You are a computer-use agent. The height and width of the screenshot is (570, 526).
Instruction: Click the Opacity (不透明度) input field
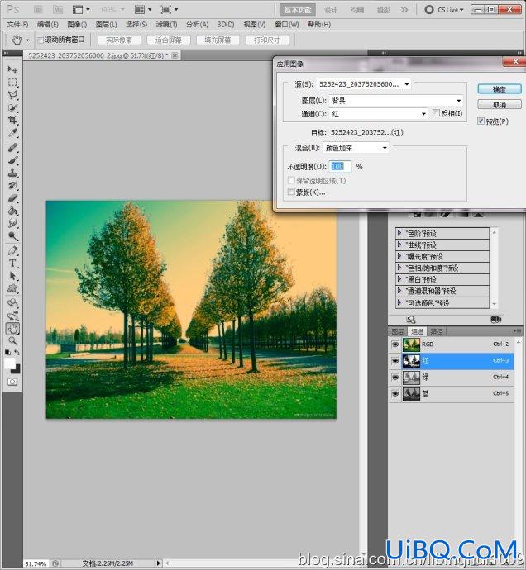coord(341,166)
